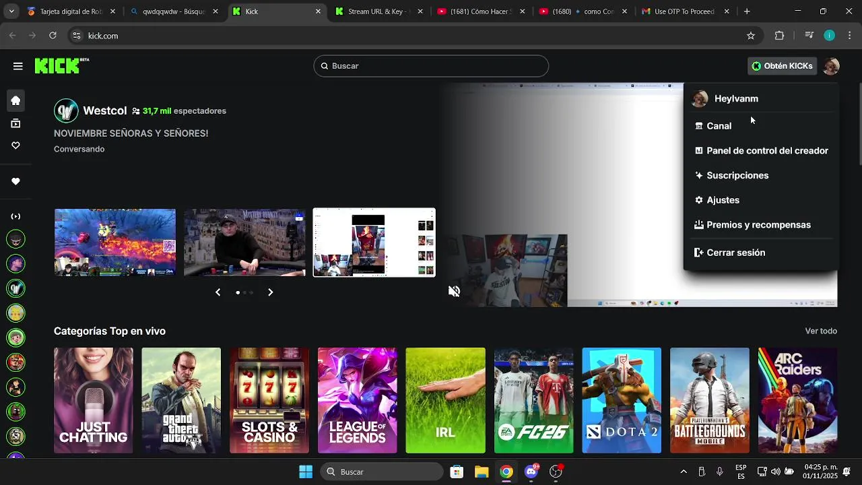The image size is (862, 485).
Task: Open Microsoft Store from taskbar
Action: tap(457, 472)
